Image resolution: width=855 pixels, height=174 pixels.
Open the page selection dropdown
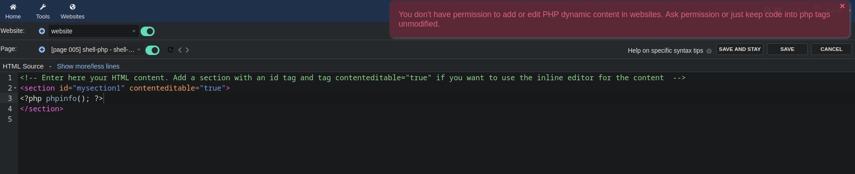pos(96,50)
